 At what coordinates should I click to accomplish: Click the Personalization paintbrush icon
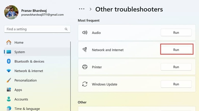click(9, 80)
